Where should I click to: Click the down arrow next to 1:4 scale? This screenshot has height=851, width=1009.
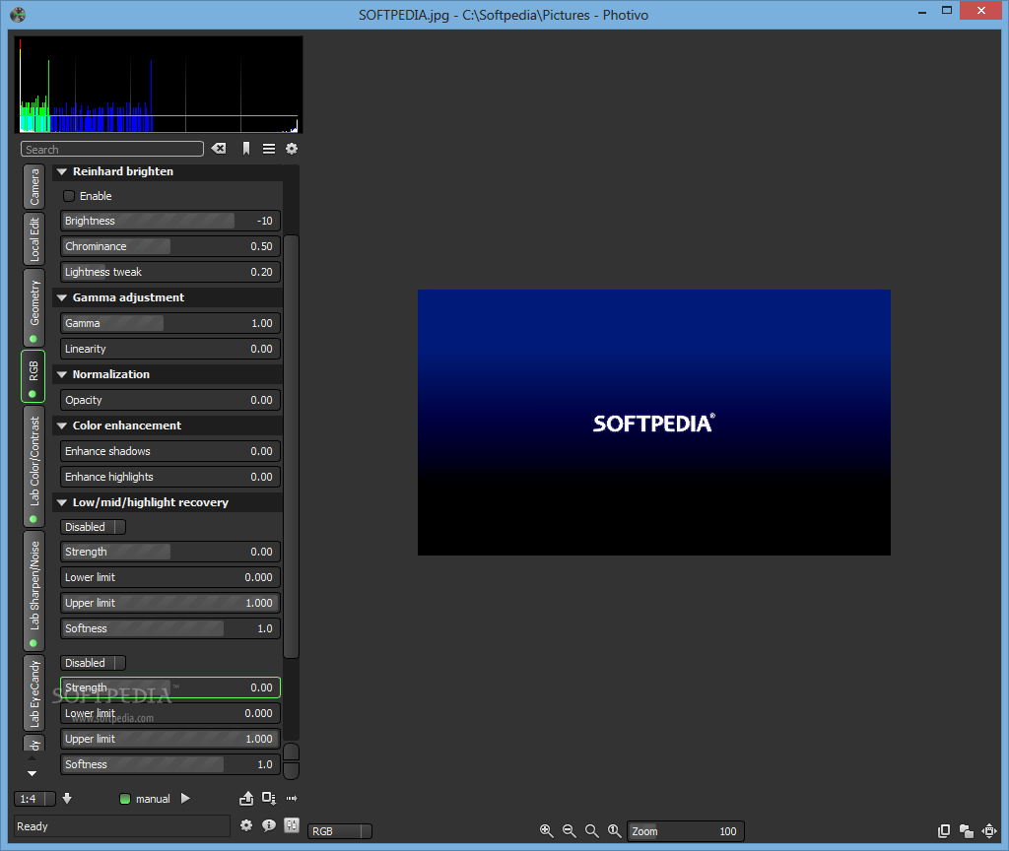click(67, 798)
